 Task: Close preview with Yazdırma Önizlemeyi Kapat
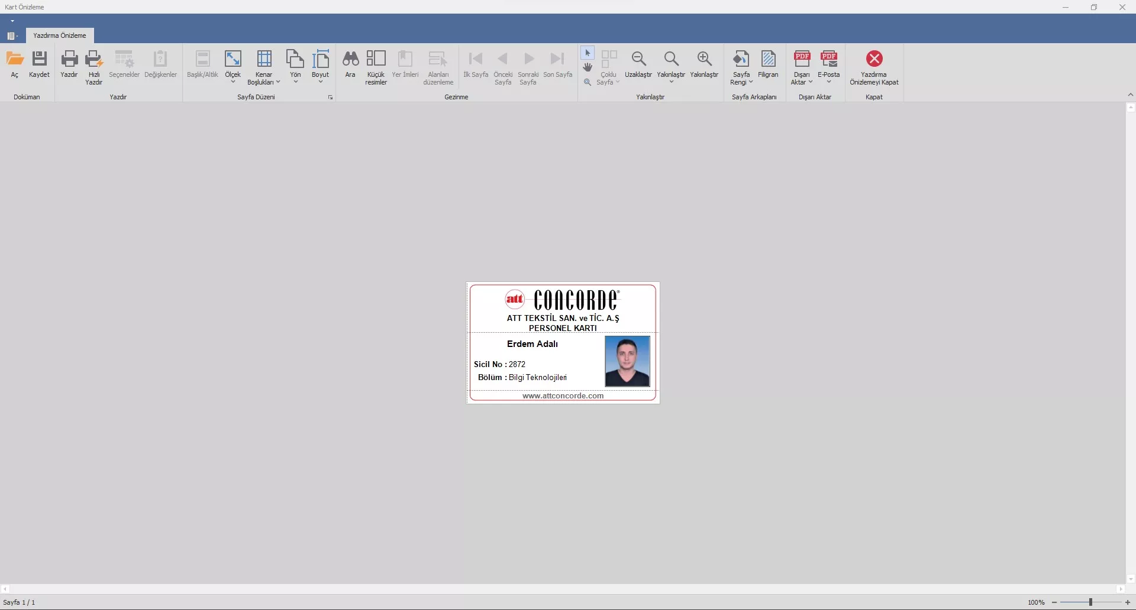tap(874, 68)
